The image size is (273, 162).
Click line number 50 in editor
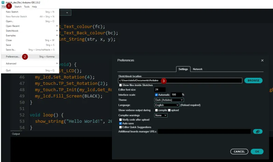coord(22,102)
